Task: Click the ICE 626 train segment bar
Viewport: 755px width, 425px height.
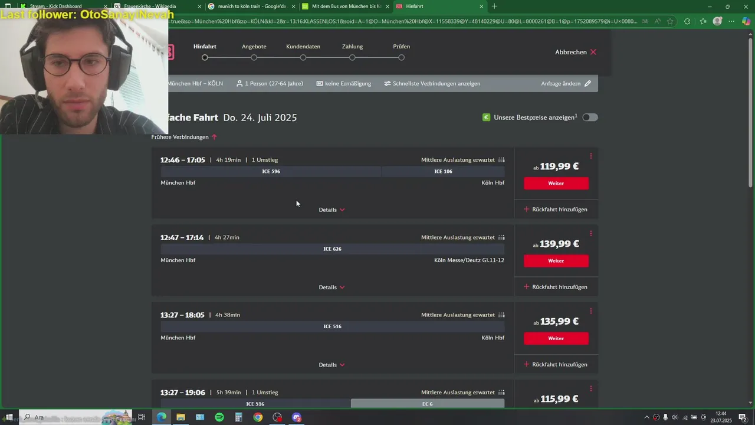Action: coord(333,249)
